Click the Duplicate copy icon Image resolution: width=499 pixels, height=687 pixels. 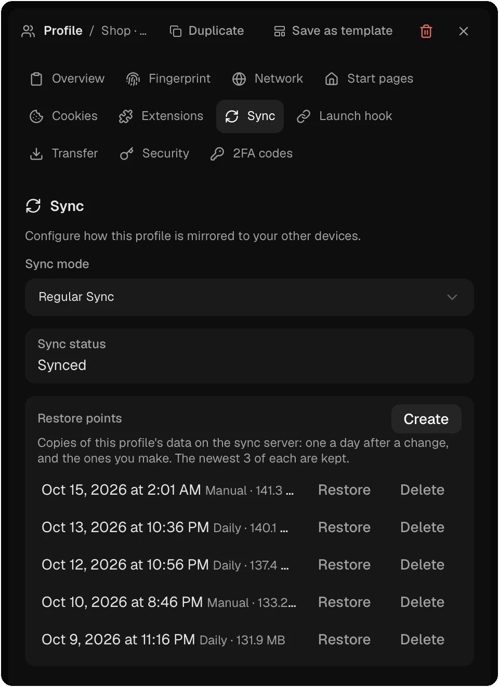(x=176, y=31)
